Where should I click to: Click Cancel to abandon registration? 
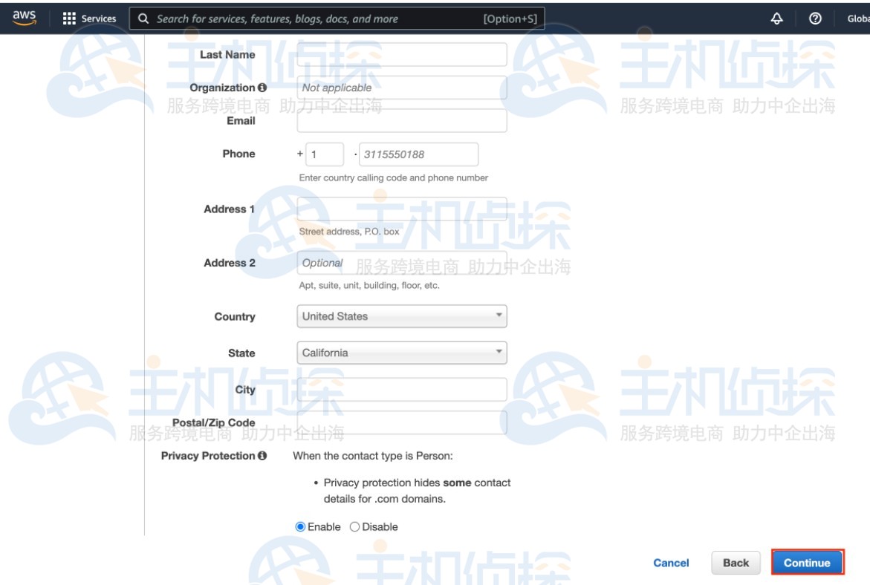tap(671, 563)
